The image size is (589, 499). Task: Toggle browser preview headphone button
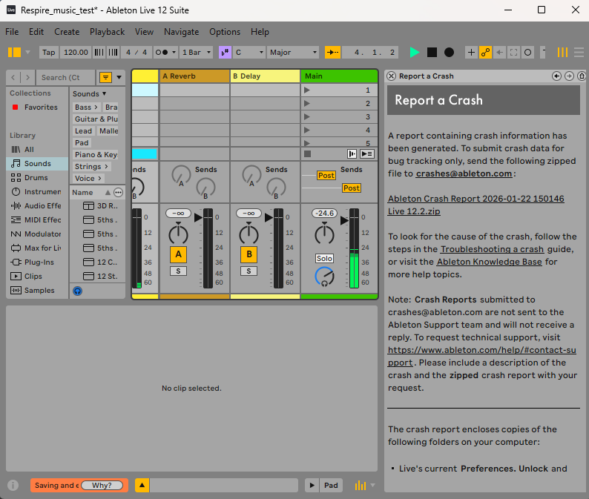click(77, 291)
